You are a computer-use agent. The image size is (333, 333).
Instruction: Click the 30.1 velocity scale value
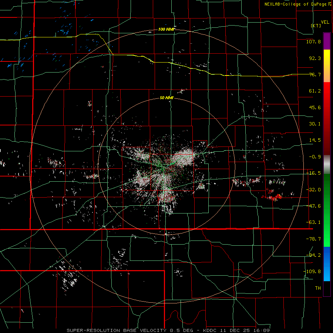pyautogui.click(x=315, y=124)
